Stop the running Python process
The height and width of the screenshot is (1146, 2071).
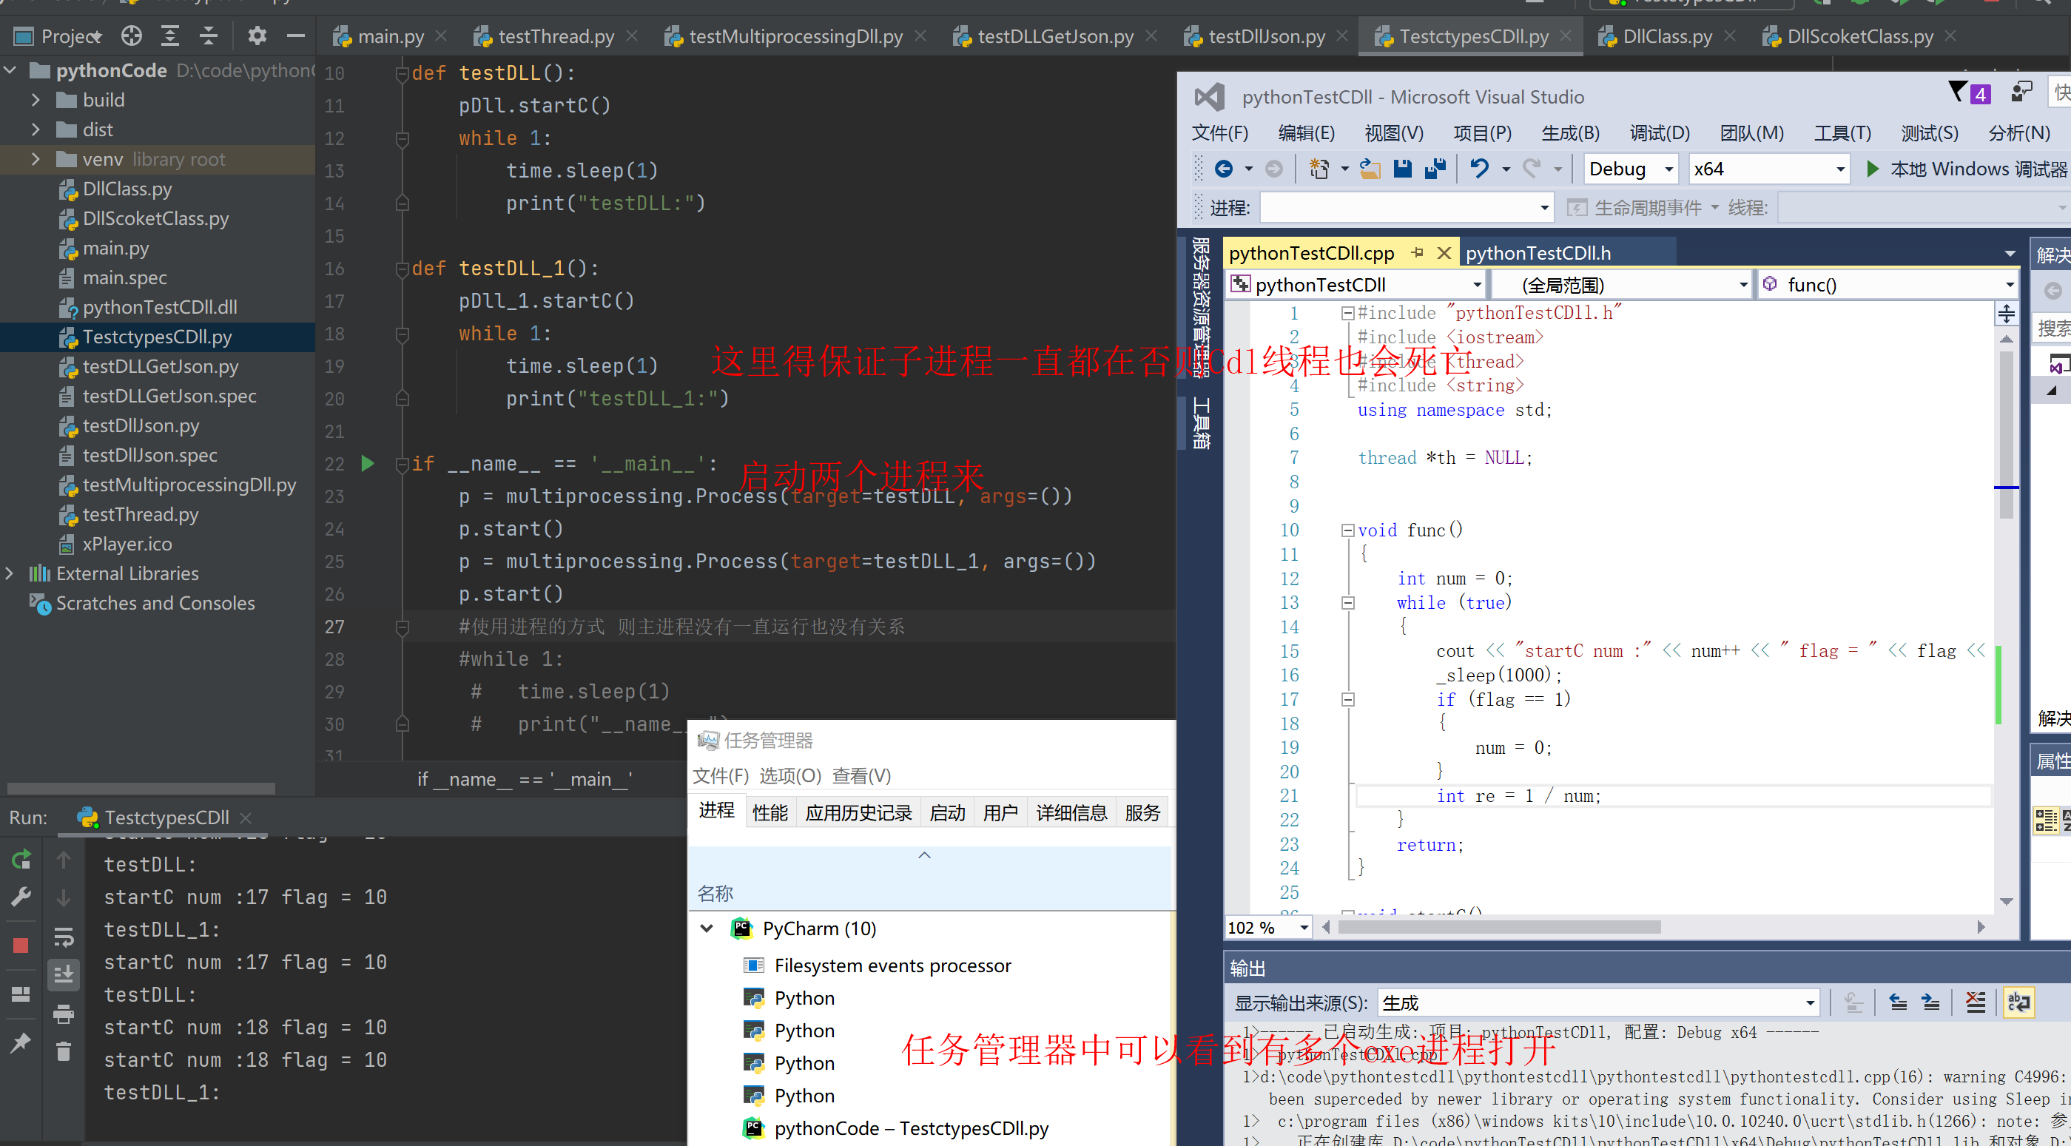[x=20, y=946]
